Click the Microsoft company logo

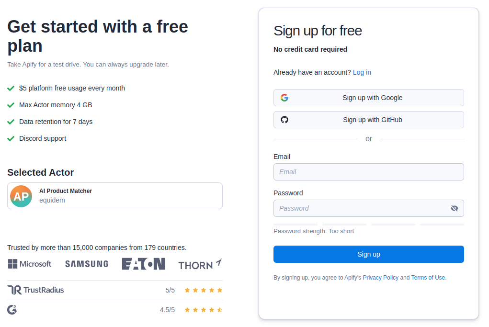click(29, 264)
